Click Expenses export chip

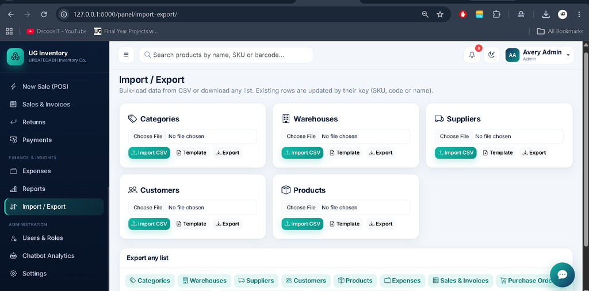[x=402, y=281]
